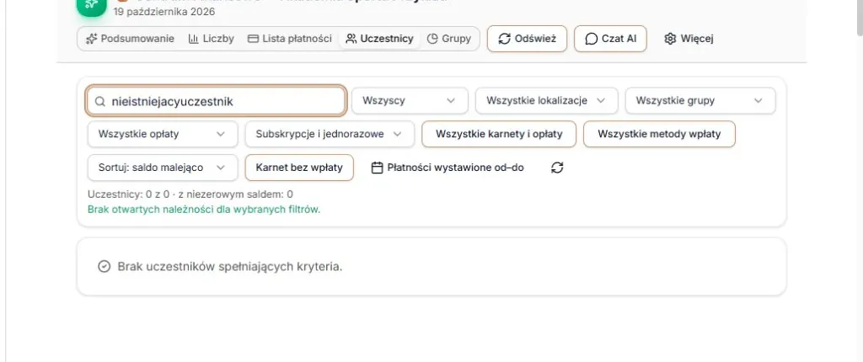Open the Wszystkie opłaty dropdown
This screenshot has width=863, height=362.
163,134
